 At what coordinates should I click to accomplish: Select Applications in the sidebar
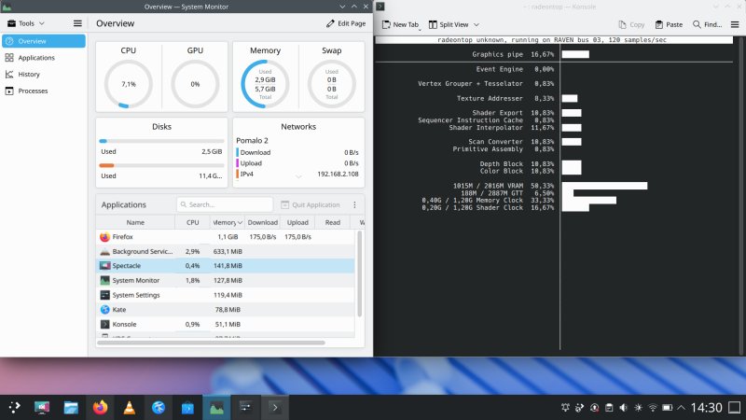point(36,58)
